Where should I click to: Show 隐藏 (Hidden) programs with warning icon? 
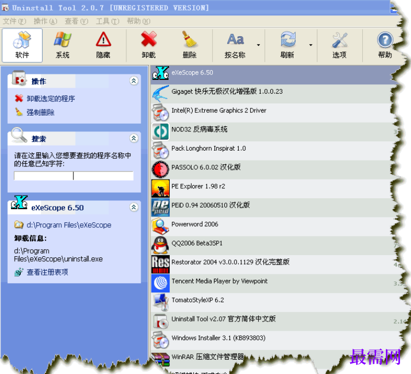pyautogui.click(x=103, y=39)
